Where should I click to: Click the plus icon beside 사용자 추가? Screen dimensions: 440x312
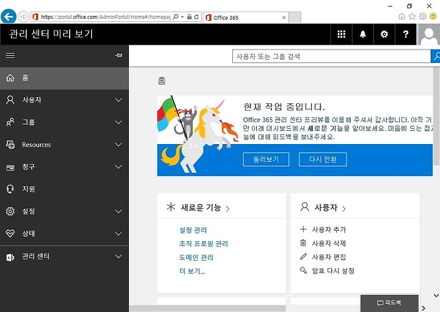coord(303,230)
